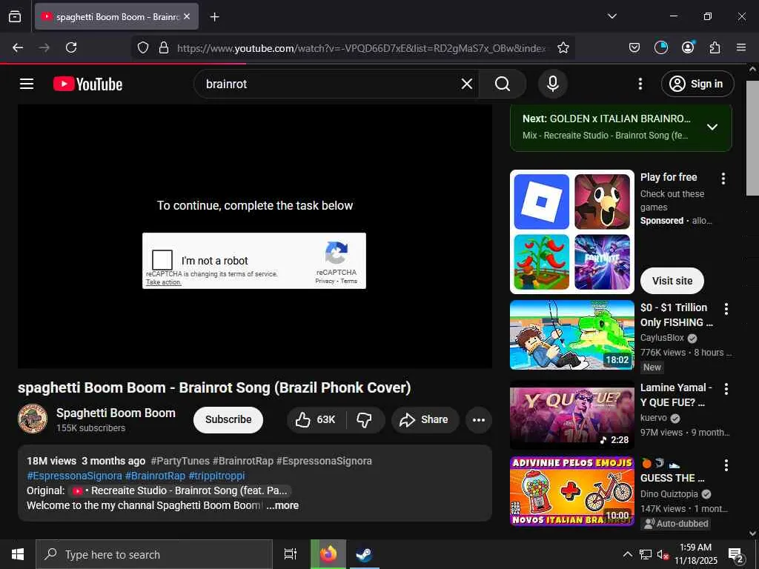Open Firefox extensions puzzle icon
The width and height of the screenshot is (759, 569).
pyautogui.click(x=715, y=47)
